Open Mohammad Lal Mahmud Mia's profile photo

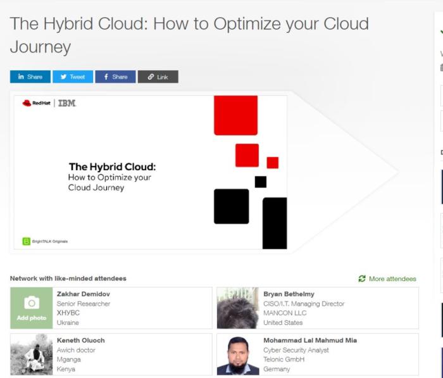coord(237,355)
